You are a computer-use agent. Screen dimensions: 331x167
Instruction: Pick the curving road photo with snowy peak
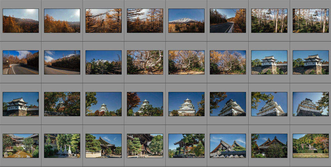62,62
